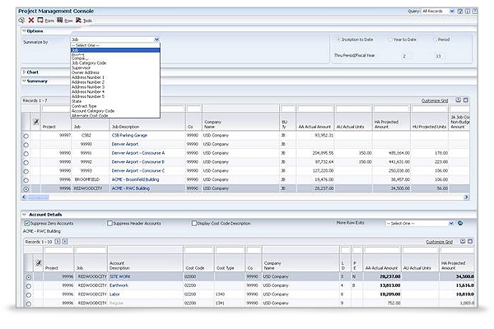Enable Suppress Header Accounts checkbox

tap(111, 223)
